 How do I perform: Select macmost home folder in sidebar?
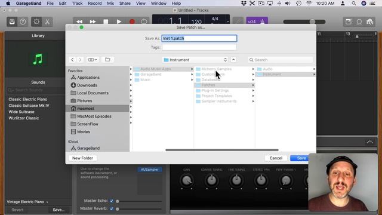pos(97,109)
